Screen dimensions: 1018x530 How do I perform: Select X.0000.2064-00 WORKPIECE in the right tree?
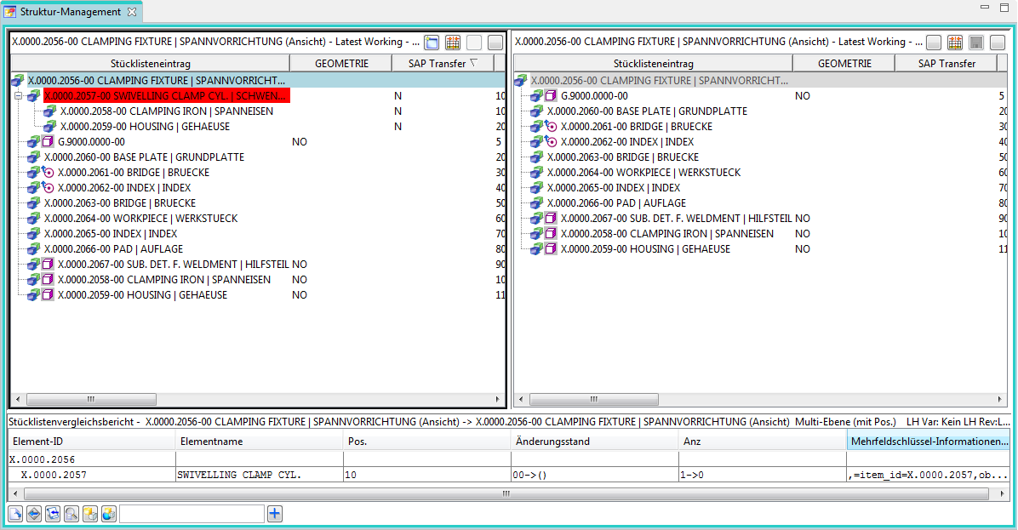pos(643,173)
